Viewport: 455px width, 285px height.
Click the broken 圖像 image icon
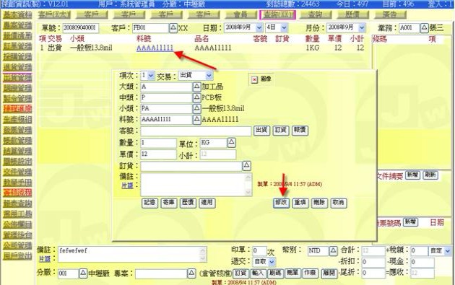click(x=254, y=79)
